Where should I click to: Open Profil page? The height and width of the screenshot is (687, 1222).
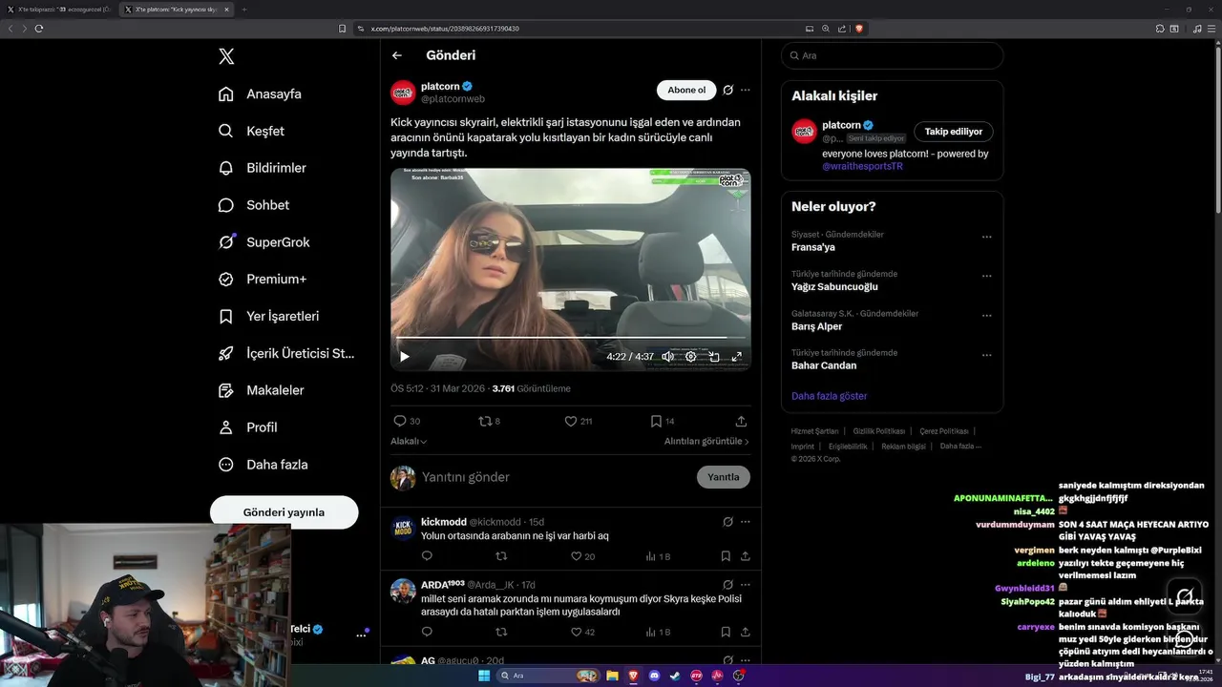pos(248,427)
